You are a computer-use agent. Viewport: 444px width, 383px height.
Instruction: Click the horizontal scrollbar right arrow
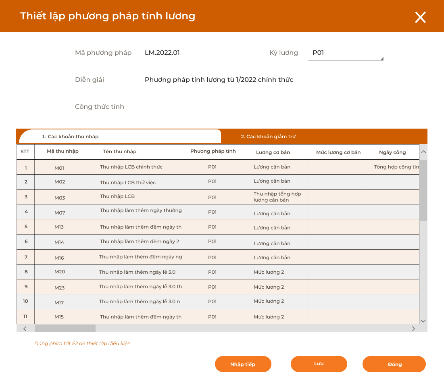pyautogui.click(x=413, y=329)
